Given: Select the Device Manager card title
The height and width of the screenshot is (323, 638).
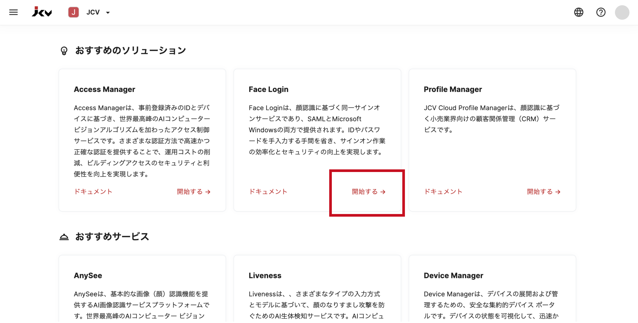Looking at the screenshot, I should coord(453,276).
